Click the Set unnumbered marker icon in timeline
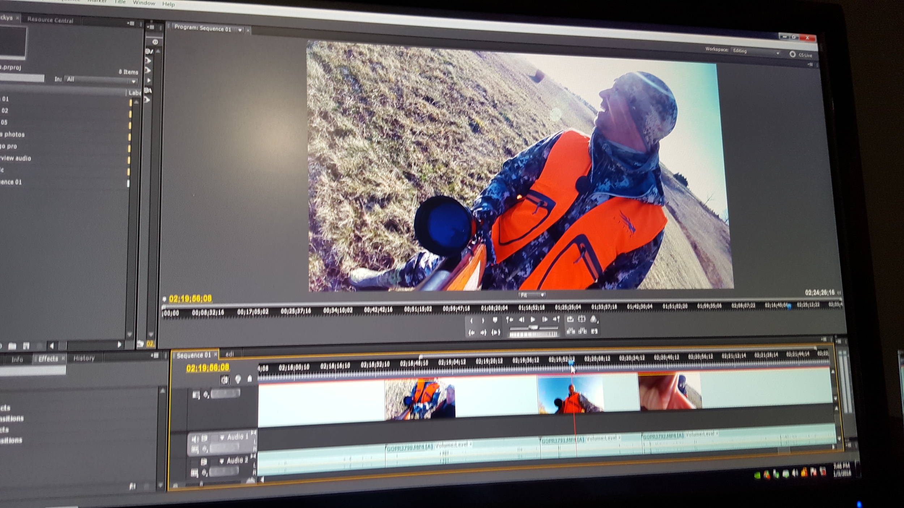The height and width of the screenshot is (508, 904). (250, 379)
